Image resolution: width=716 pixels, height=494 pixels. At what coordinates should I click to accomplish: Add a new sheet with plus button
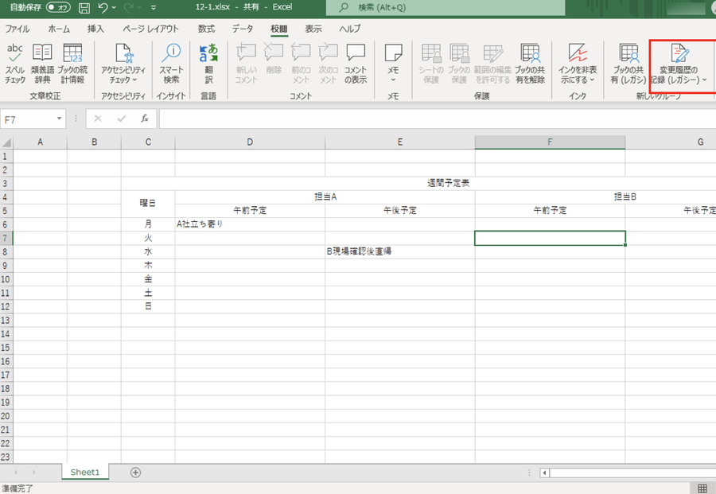pyautogui.click(x=135, y=472)
